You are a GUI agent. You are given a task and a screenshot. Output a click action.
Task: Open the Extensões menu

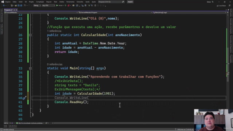click(80, 2)
